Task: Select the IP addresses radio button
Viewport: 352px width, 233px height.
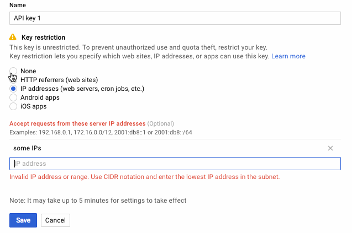Action: point(13,89)
